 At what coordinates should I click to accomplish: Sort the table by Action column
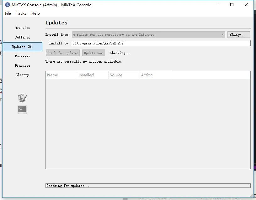click(155, 75)
